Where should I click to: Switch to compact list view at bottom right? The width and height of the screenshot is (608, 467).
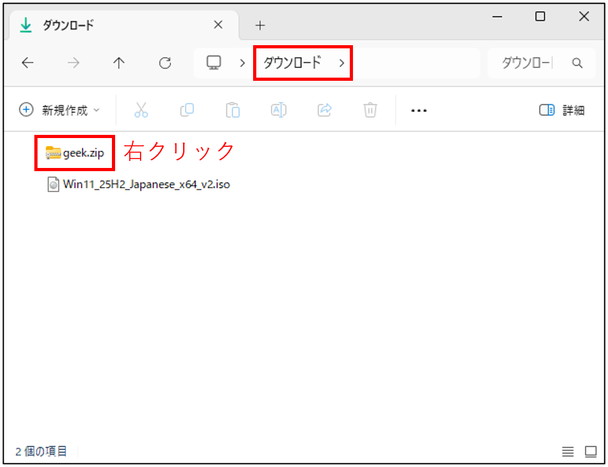pos(568,452)
